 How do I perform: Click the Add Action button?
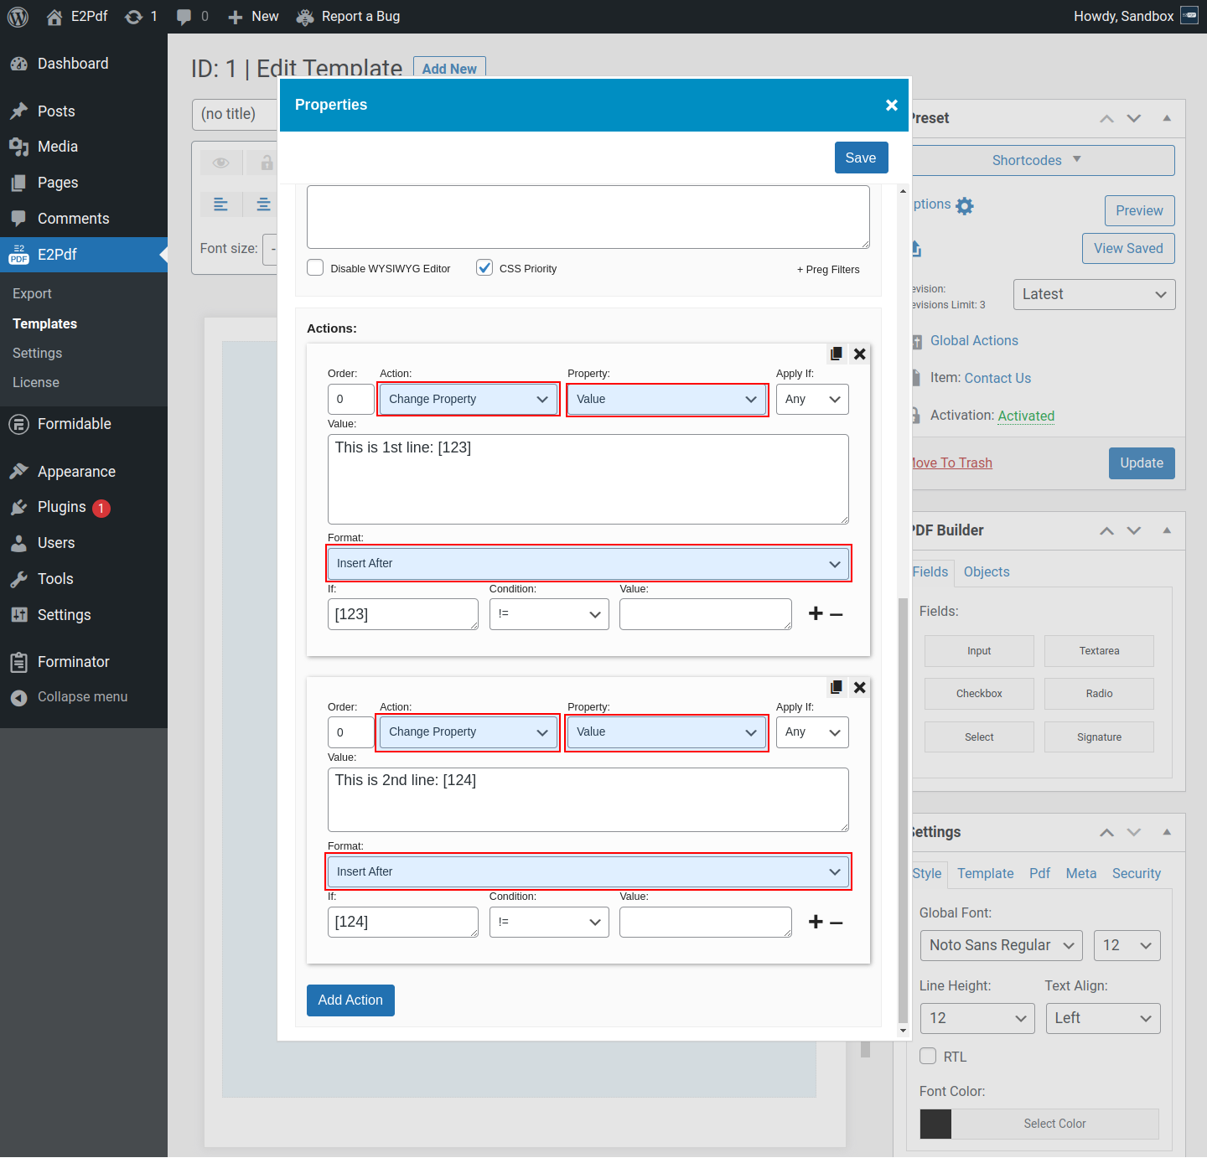[x=350, y=1000]
